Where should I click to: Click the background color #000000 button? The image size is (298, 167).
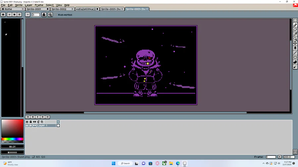[x=12, y=152]
